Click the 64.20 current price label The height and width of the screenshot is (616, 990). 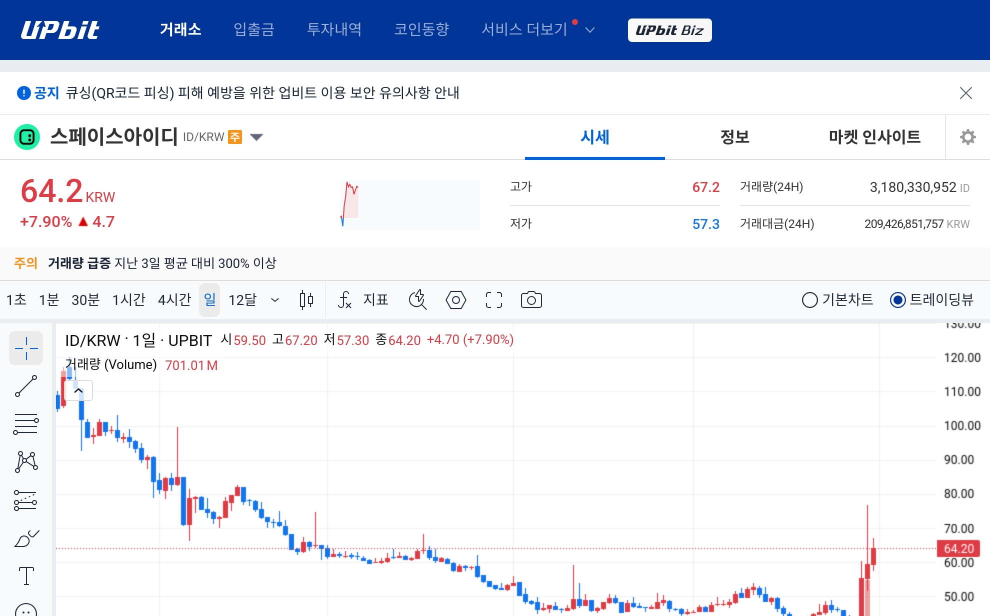tap(958, 548)
